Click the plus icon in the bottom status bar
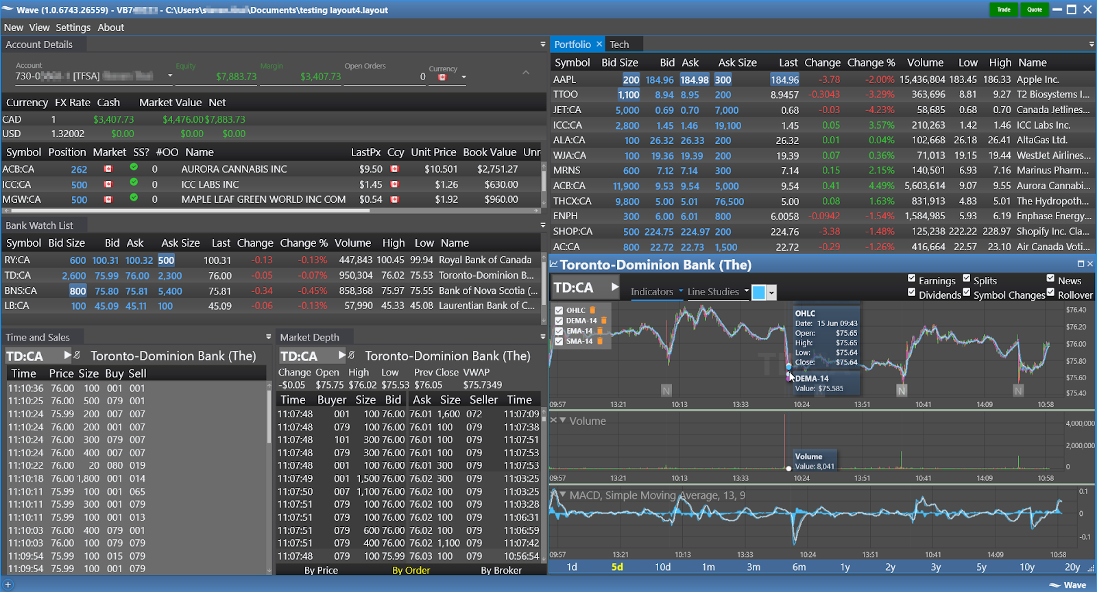 click(x=8, y=584)
